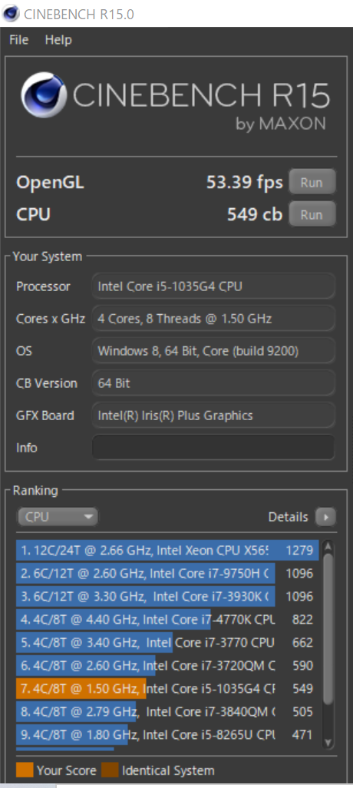Screen dimensions: 353x788
Task: Open the Help menu
Action: pos(58,40)
